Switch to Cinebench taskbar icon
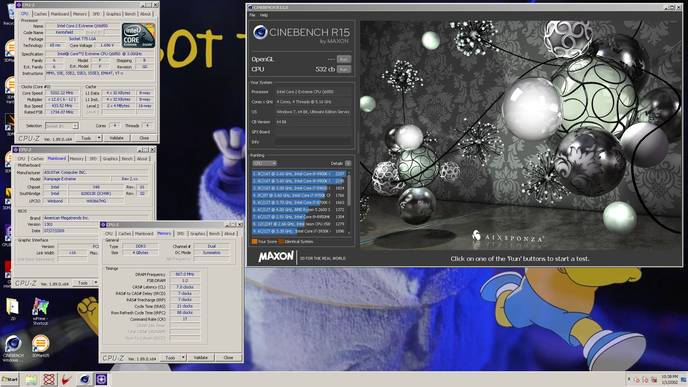This screenshot has width=688, height=387. pyautogui.click(x=85, y=379)
